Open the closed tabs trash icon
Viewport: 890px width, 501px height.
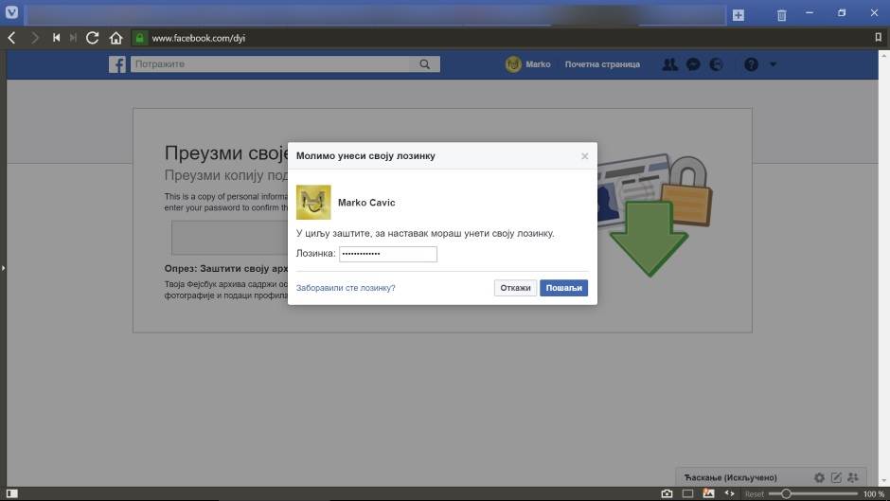781,15
